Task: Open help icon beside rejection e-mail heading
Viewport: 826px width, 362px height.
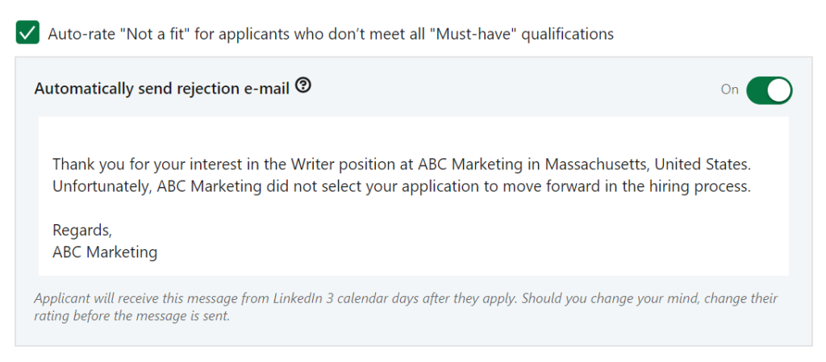Action: point(303,85)
